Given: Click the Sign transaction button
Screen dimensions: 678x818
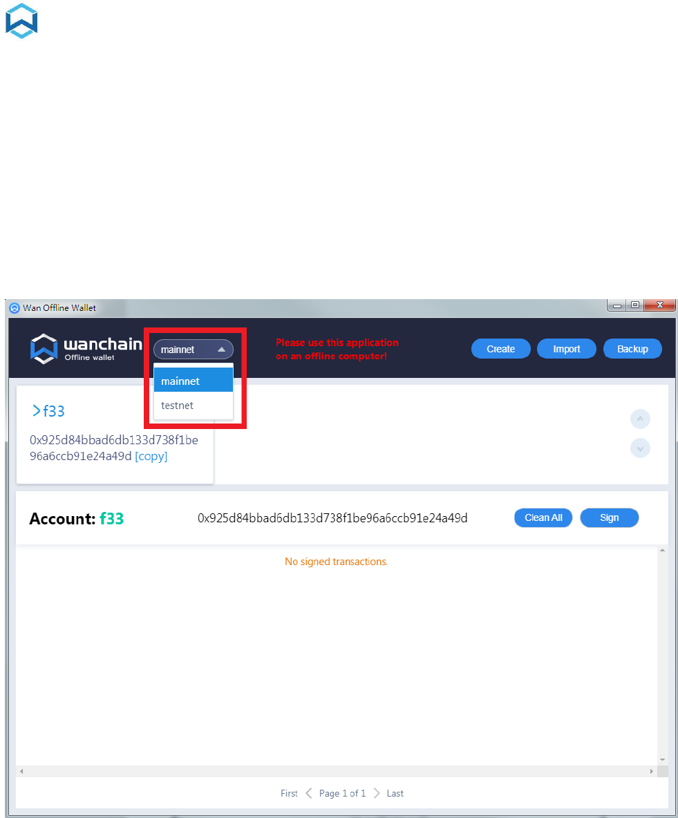Looking at the screenshot, I should coord(609,517).
